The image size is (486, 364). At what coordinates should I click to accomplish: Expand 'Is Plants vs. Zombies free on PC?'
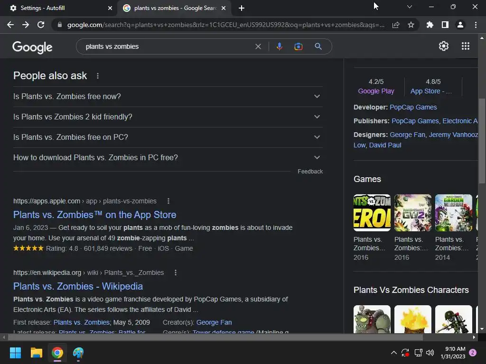pyautogui.click(x=168, y=137)
